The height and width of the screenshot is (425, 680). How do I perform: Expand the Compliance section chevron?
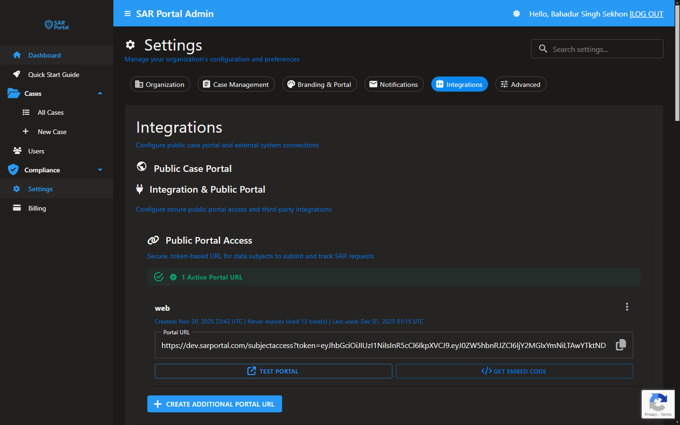click(x=100, y=170)
